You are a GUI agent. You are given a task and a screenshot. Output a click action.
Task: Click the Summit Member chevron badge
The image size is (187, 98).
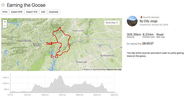141,17
